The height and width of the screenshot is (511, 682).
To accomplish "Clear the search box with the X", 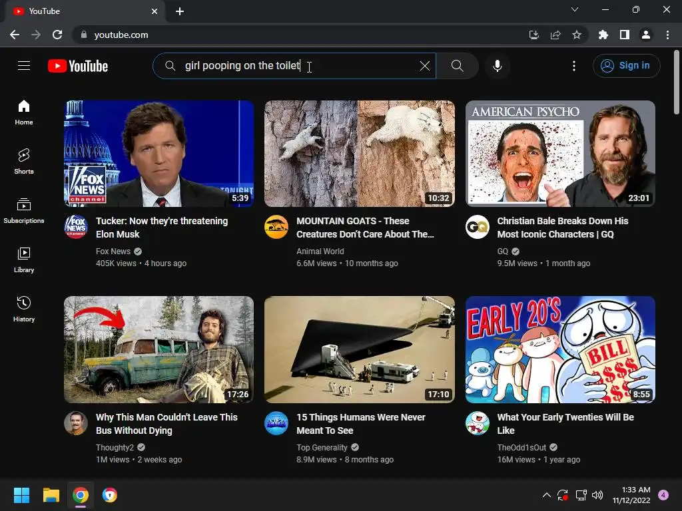I will [424, 66].
